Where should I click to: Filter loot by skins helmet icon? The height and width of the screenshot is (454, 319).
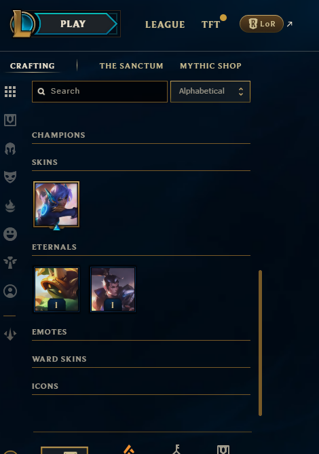pyautogui.click(x=10, y=149)
